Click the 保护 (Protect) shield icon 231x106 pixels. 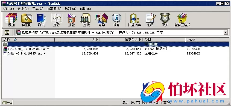point(165,20)
